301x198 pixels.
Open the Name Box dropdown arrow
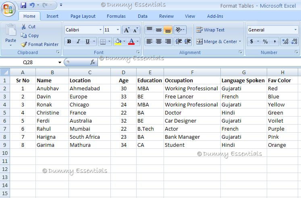tap(60, 63)
